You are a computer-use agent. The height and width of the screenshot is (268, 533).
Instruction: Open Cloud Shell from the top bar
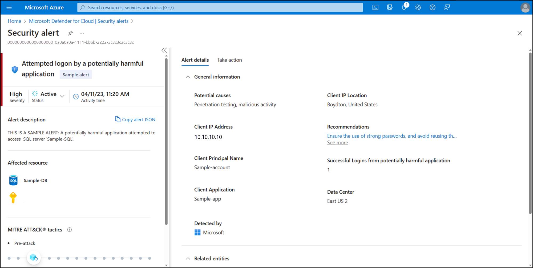click(x=375, y=7)
